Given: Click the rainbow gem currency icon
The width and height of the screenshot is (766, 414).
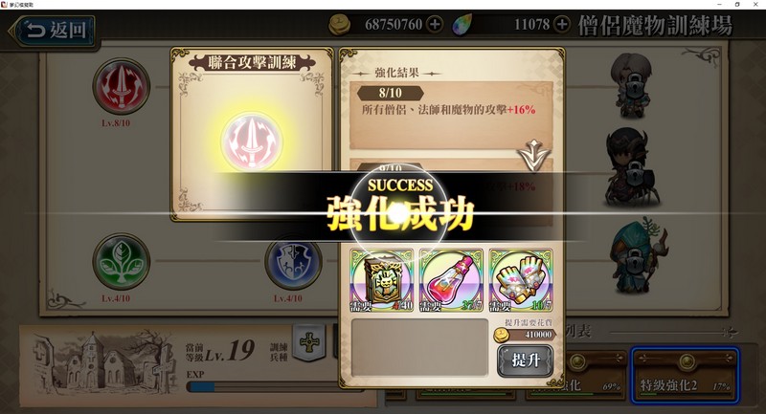Looking at the screenshot, I should point(462,24).
